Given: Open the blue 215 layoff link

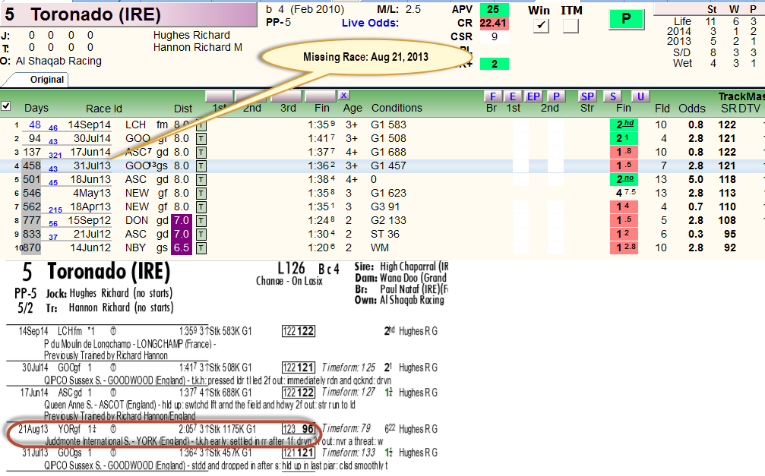Looking at the screenshot, I should pyautogui.click(x=55, y=210).
